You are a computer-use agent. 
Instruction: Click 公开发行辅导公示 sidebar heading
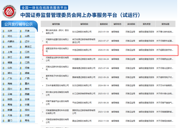pyautogui.click(x=18, y=24)
